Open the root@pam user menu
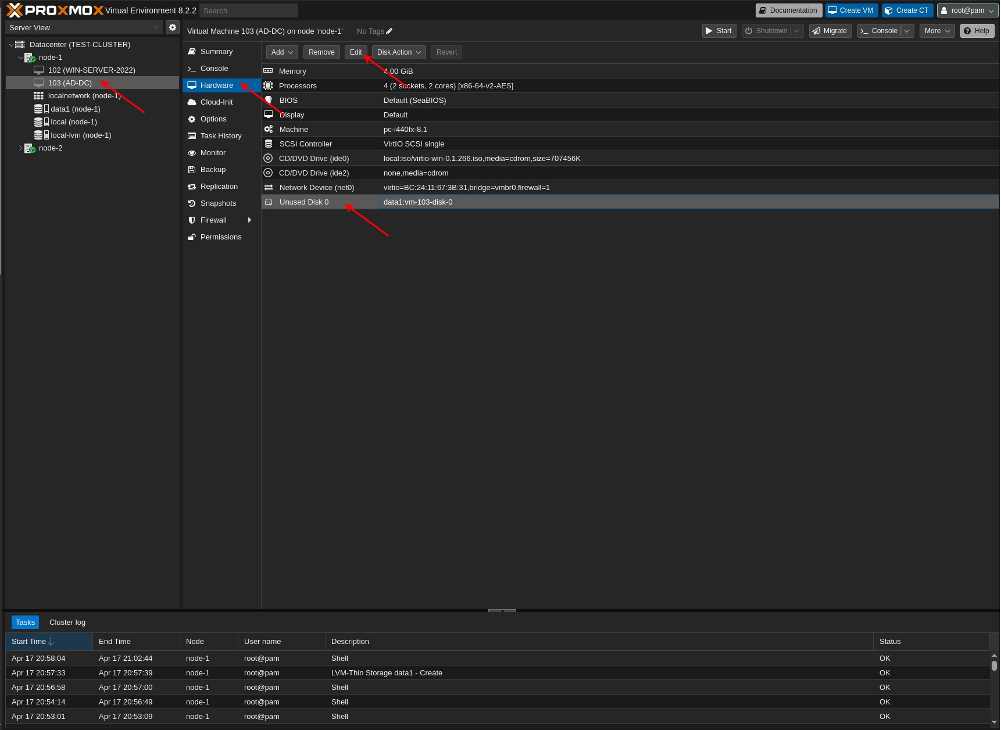The width and height of the screenshot is (1001, 730). (967, 10)
